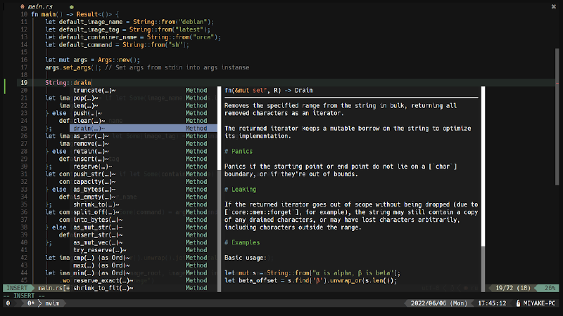Click the MIYAKE-PC hostname label
Image resolution: width=563 pixels, height=316 pixels.
click(x=539, y=303)
